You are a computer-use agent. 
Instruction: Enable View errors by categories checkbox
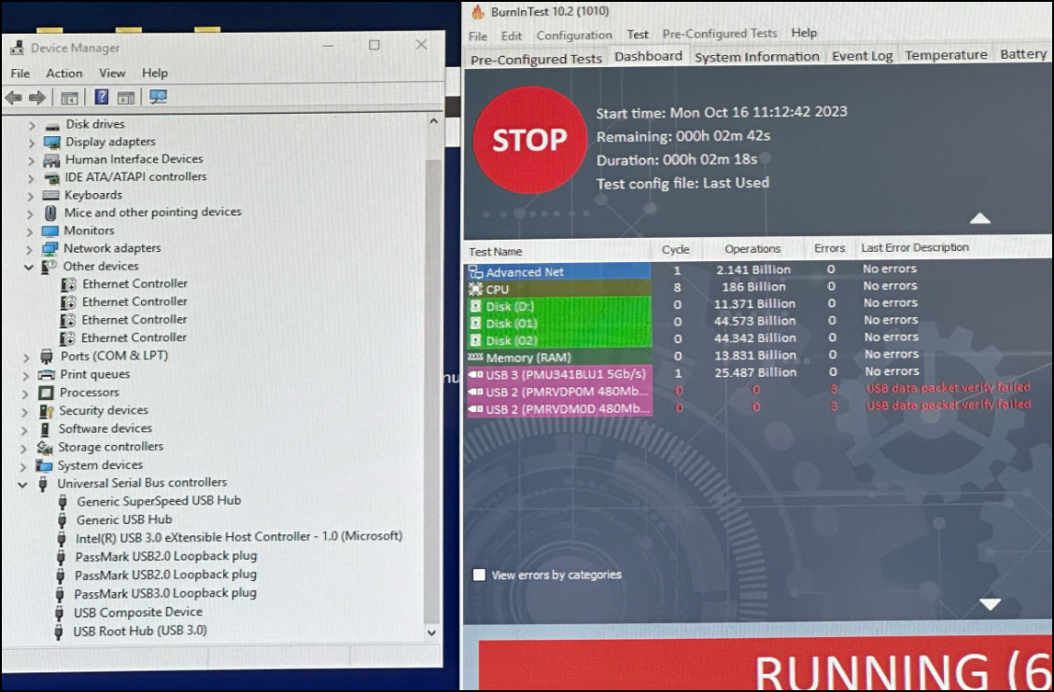point(479,574)
